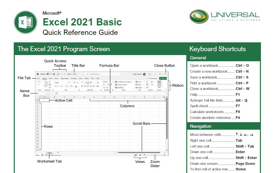Click the Zoom slider handle in the status bar
This screenshot has height=173, width=274.
[155, 155]
